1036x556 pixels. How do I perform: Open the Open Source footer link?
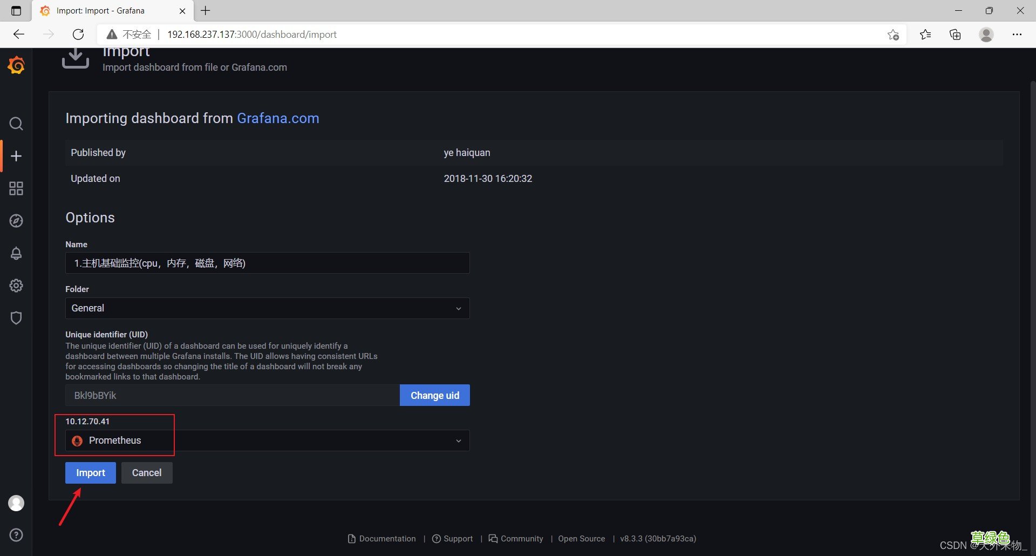(582, 539)
